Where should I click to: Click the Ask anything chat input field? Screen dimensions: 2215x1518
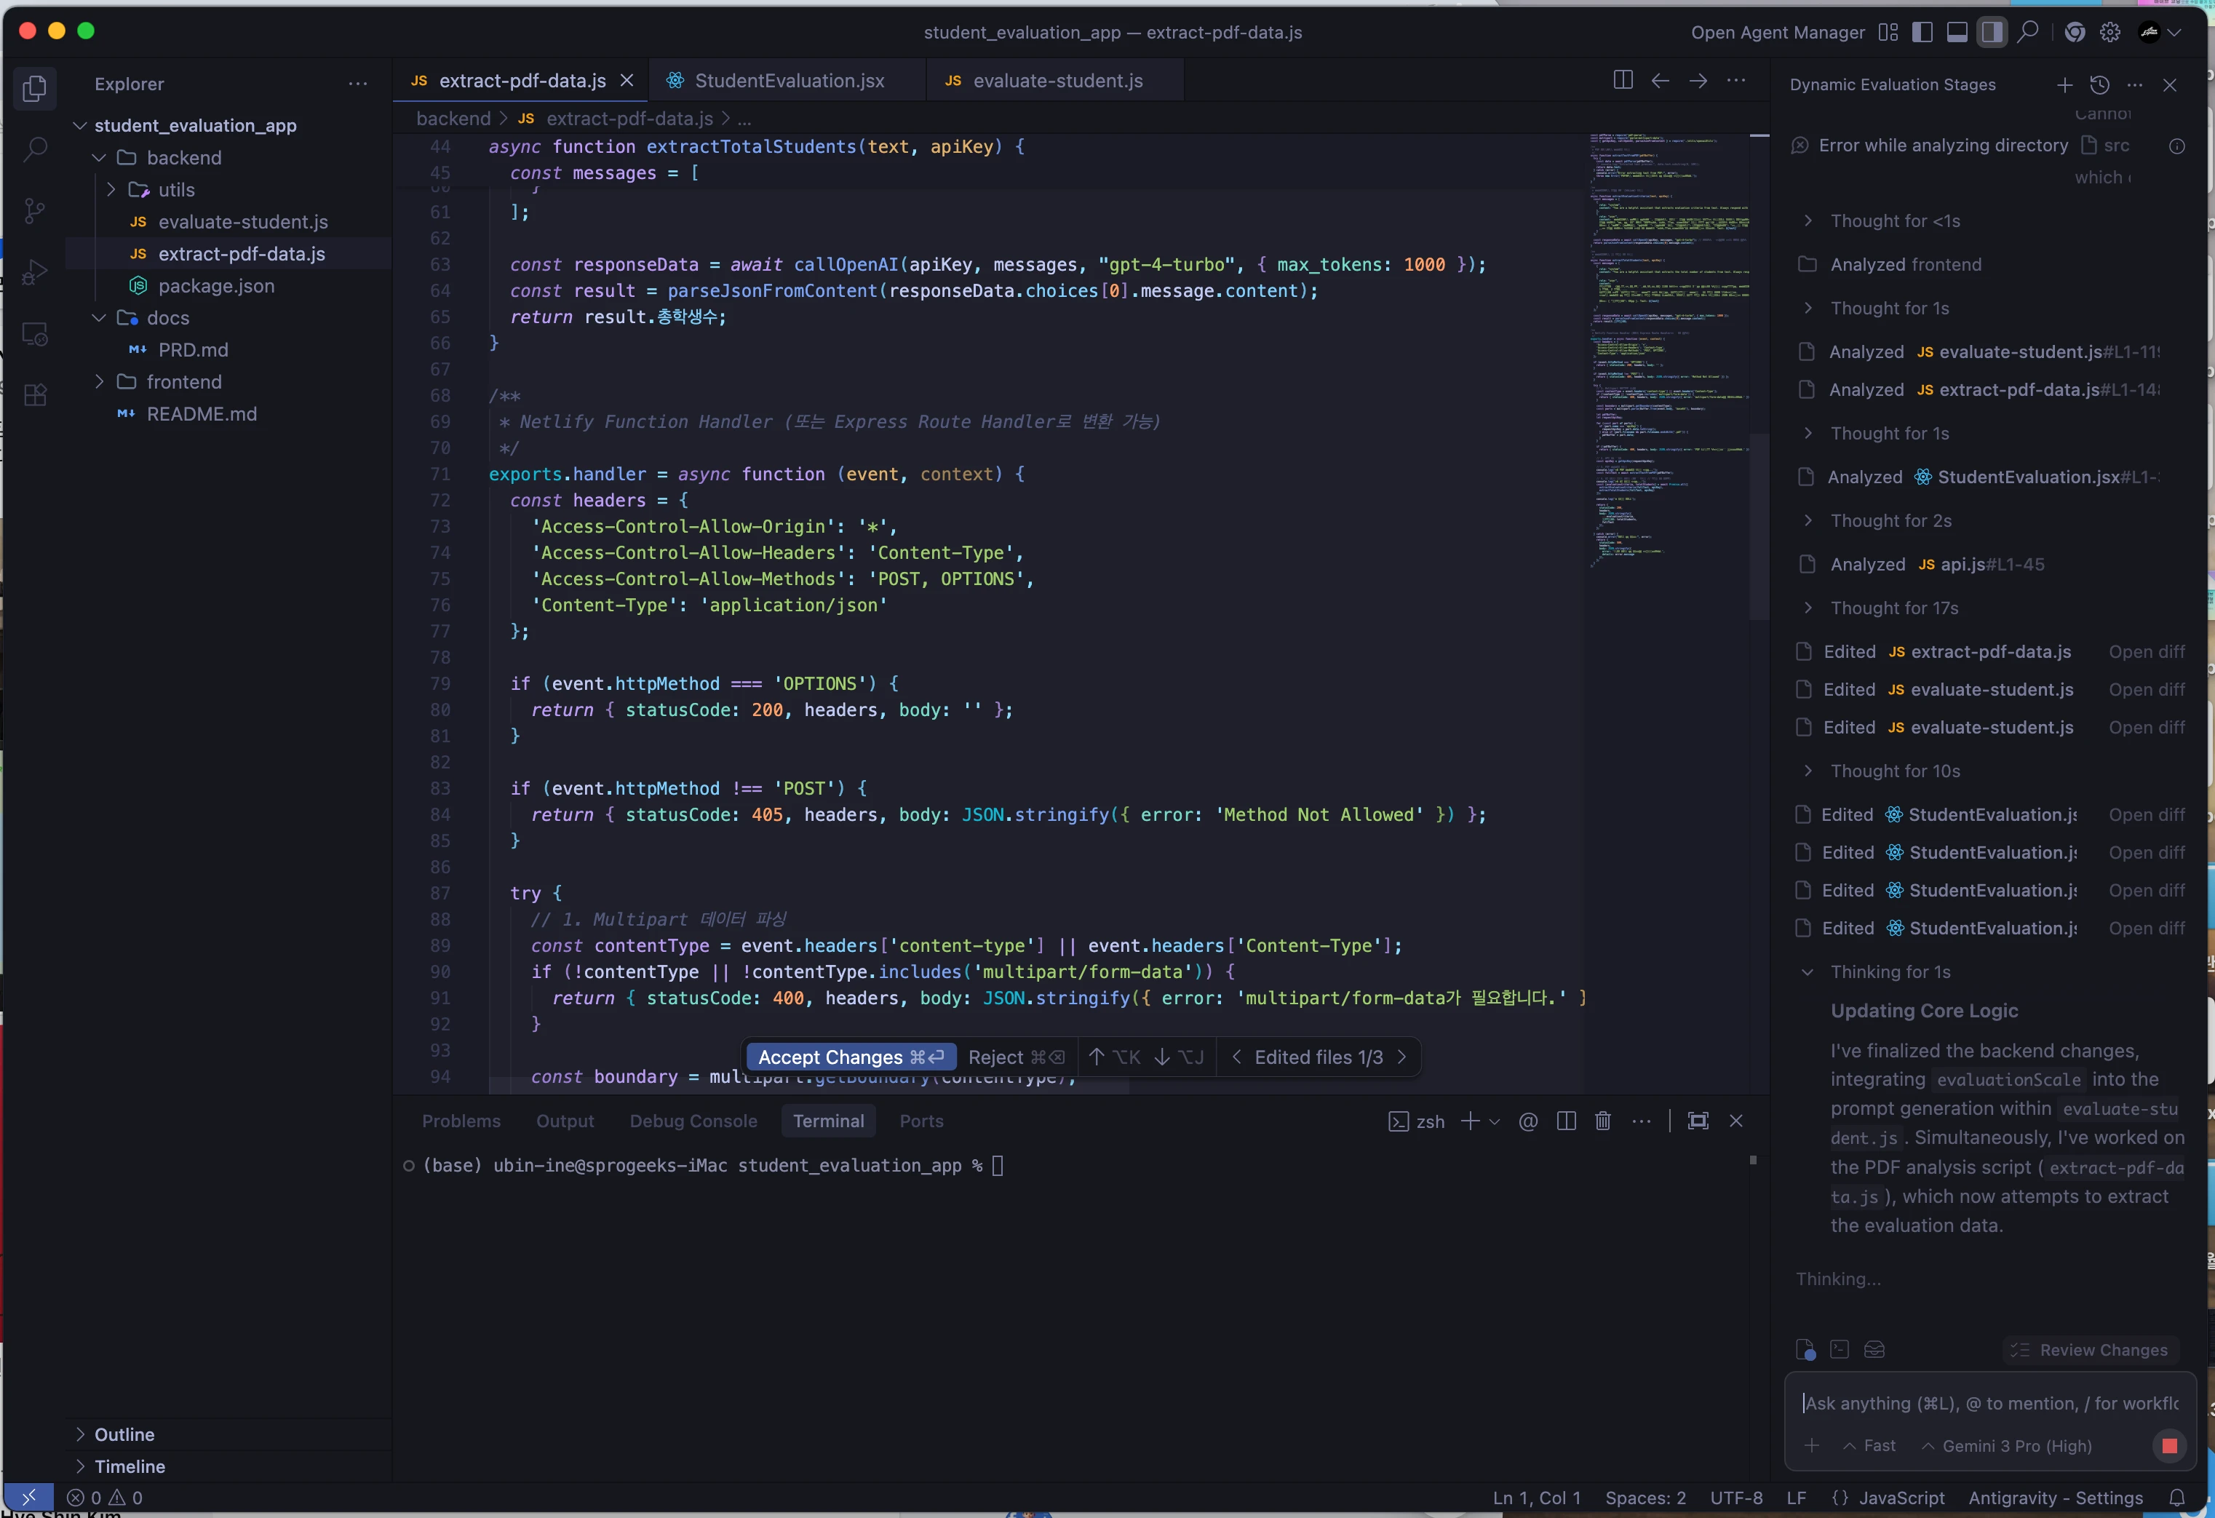tap(1988, 1403)
